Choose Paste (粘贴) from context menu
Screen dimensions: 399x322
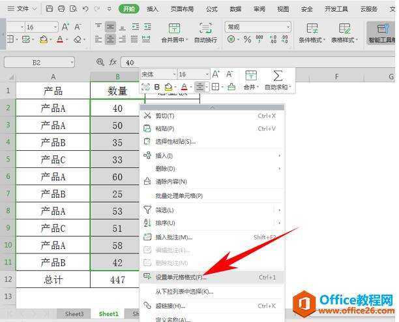(x=212, y=129)
